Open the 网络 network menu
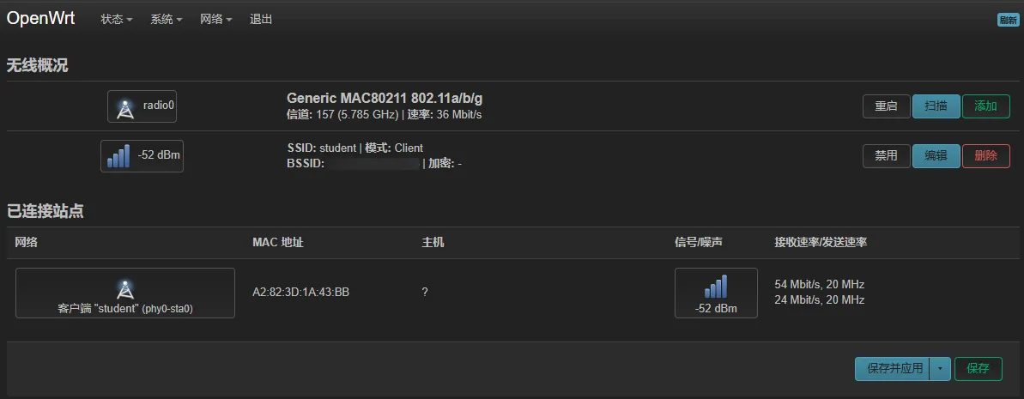Viewport: 1024px width, 399px height. (x=216, y=19)
